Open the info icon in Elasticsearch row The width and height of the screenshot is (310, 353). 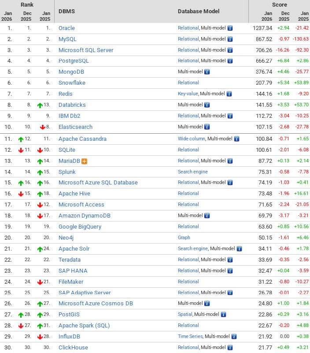point(207,127)
